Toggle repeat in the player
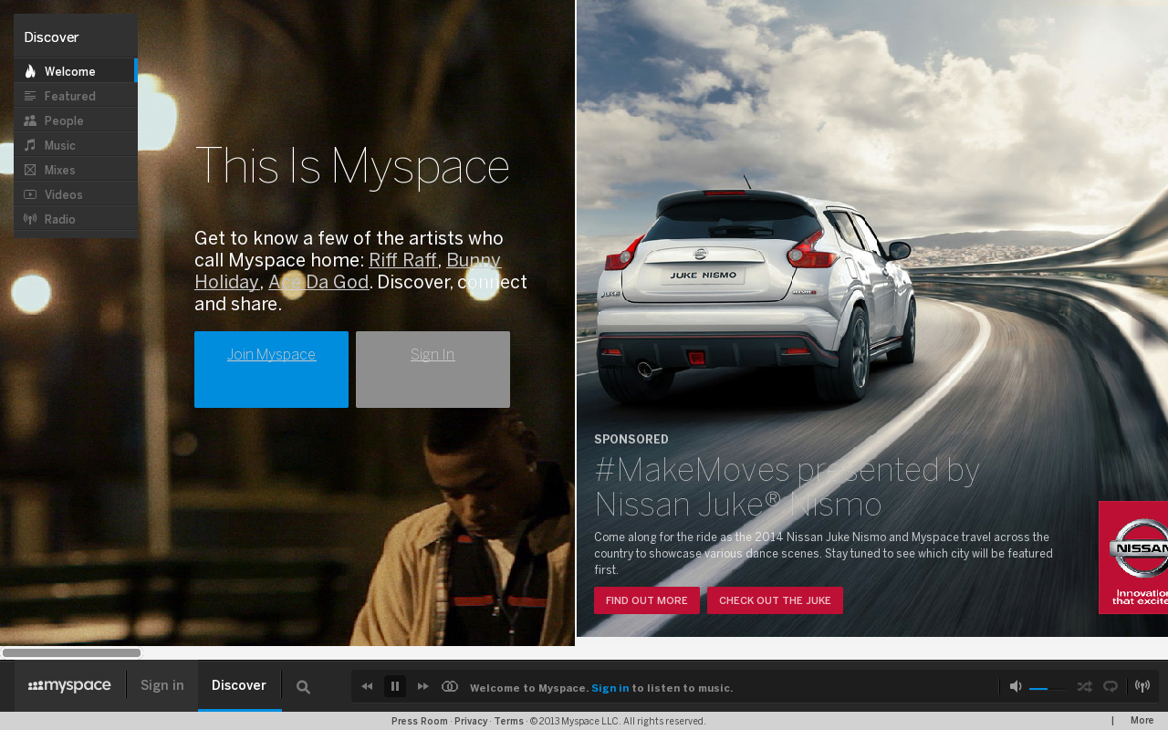Screen dimensions: 1168x730 (x=1111, y=686)
